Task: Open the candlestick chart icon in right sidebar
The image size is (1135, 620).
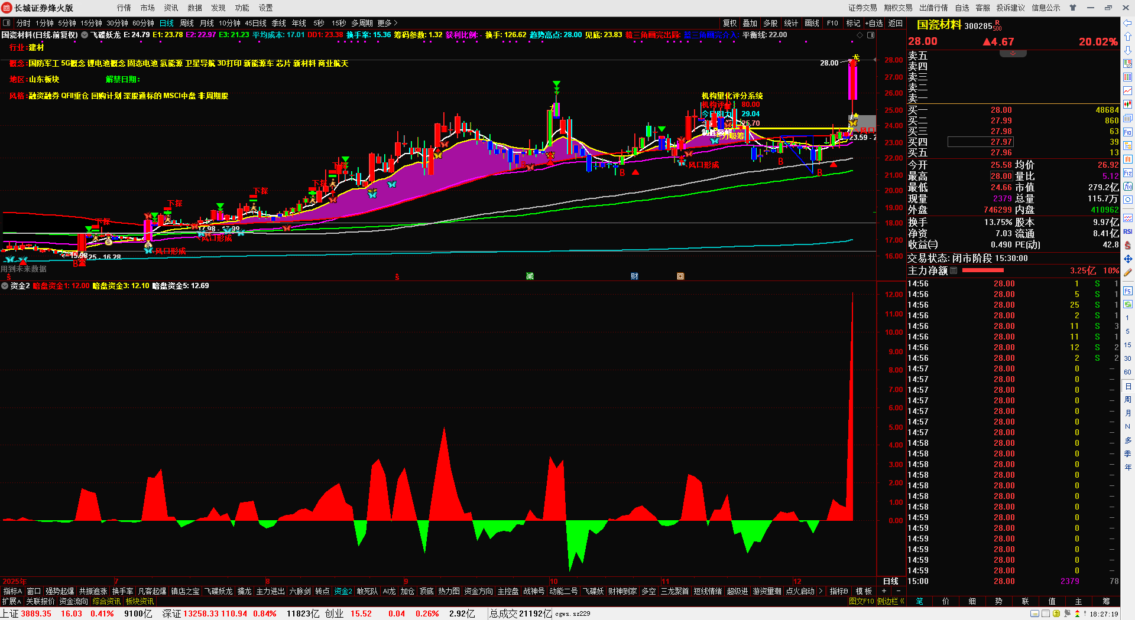Action: click(1128, 105)
